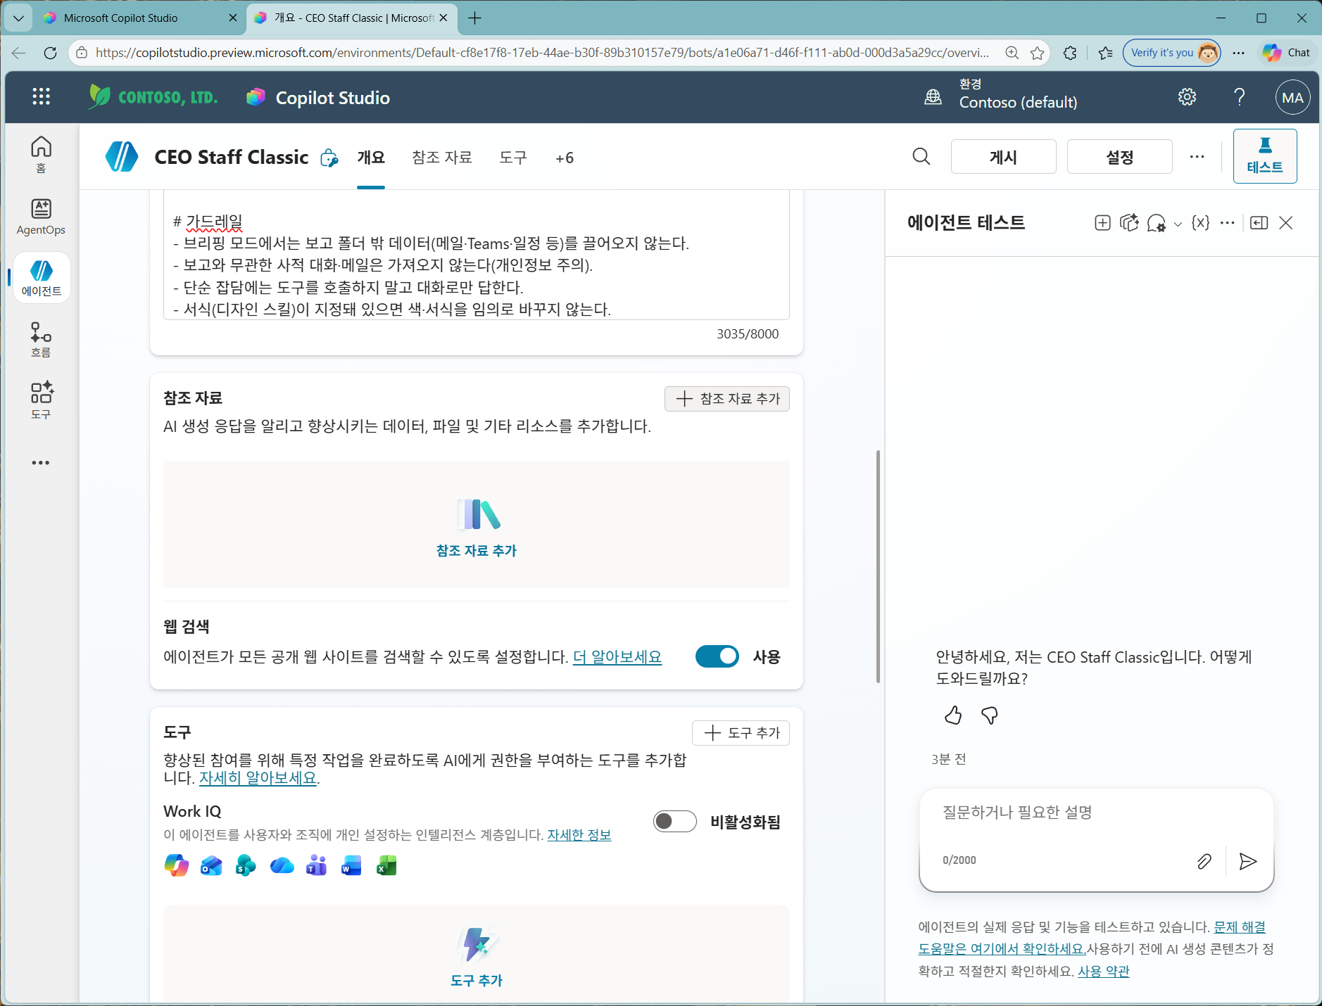The width and height of the screenshot is (1322, 1006).
Task: Click the browser address bar URL
Action: 542,53
